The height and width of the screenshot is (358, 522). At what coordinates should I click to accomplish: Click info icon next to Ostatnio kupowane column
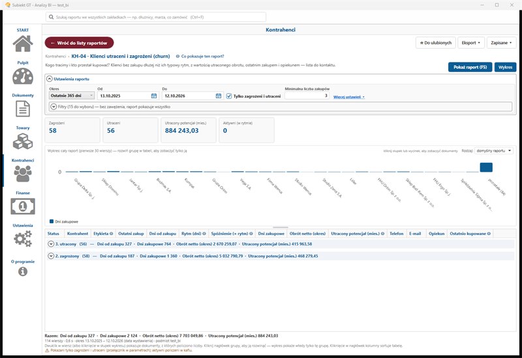coord(489,234)
